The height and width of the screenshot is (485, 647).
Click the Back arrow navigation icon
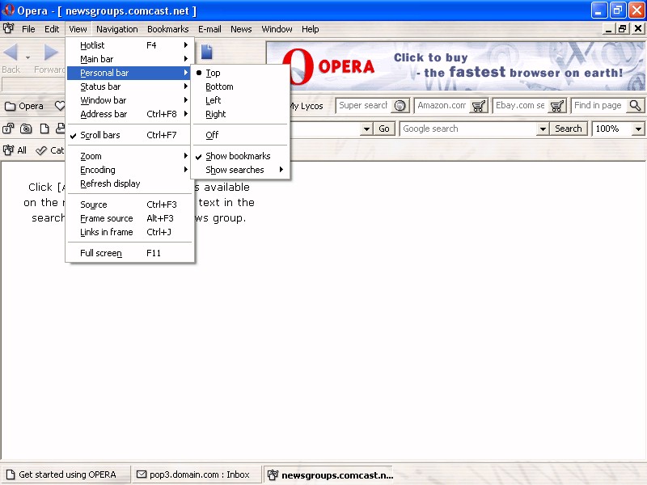point(11,53)
